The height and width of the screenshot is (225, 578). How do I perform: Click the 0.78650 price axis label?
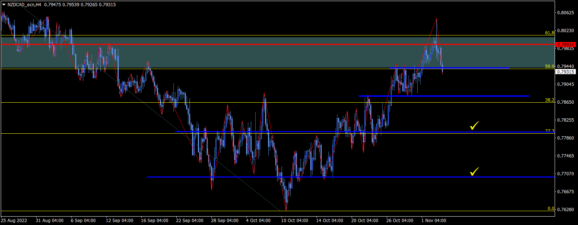(x=566, y=102)
